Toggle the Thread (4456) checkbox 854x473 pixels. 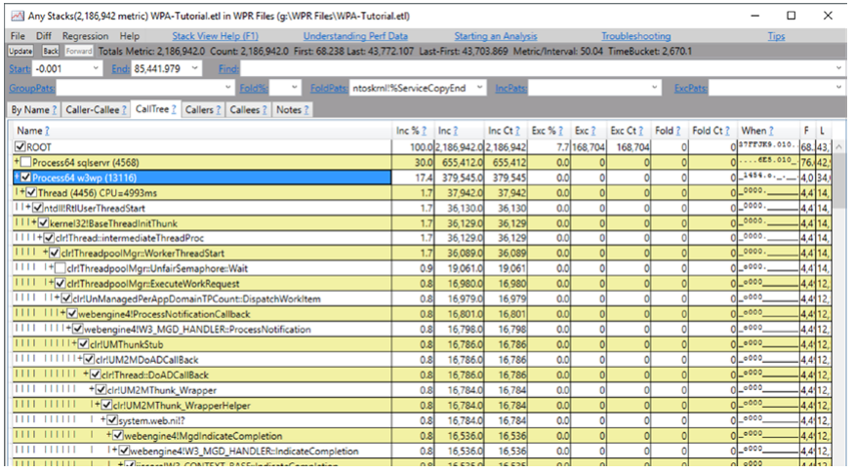[x=31, y=193]
